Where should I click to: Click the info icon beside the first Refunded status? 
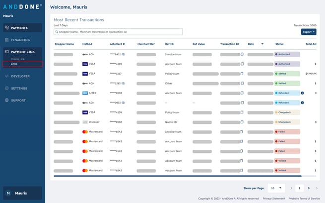[x=303, y=93]
